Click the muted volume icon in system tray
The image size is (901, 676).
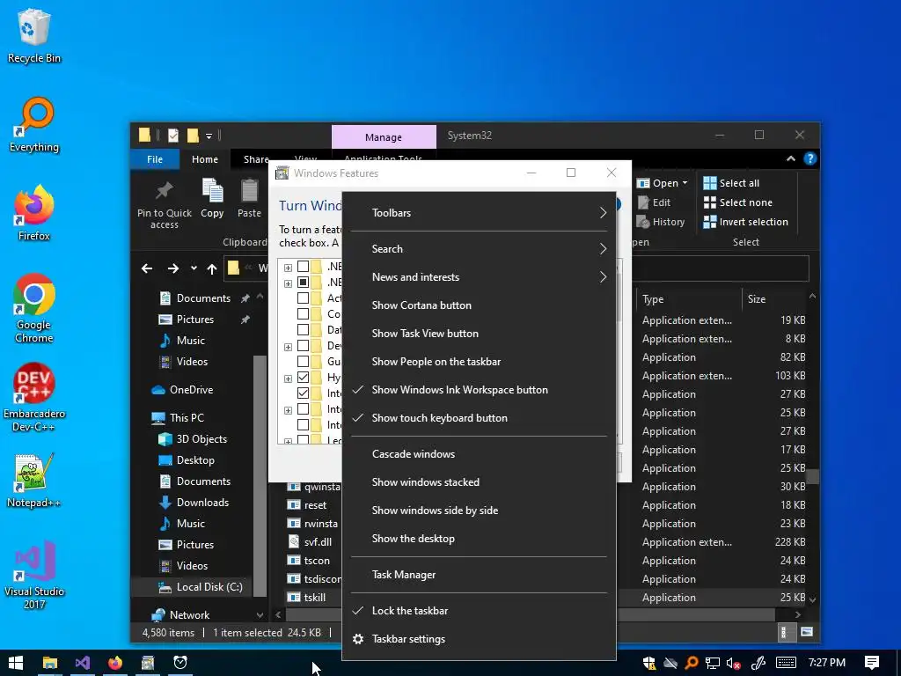733,663
